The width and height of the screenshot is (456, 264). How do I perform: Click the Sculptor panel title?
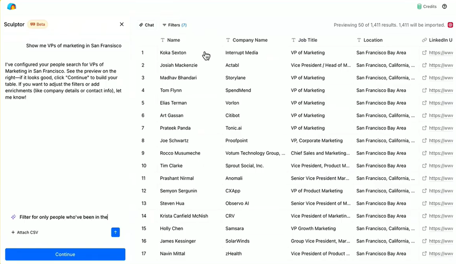click(x=14, y=24)
